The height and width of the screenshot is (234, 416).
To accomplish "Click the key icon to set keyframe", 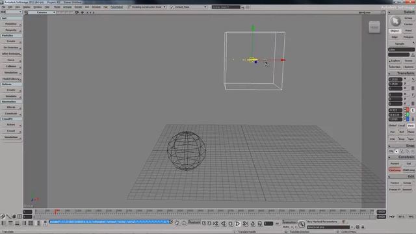I will [x=302, y=224].
